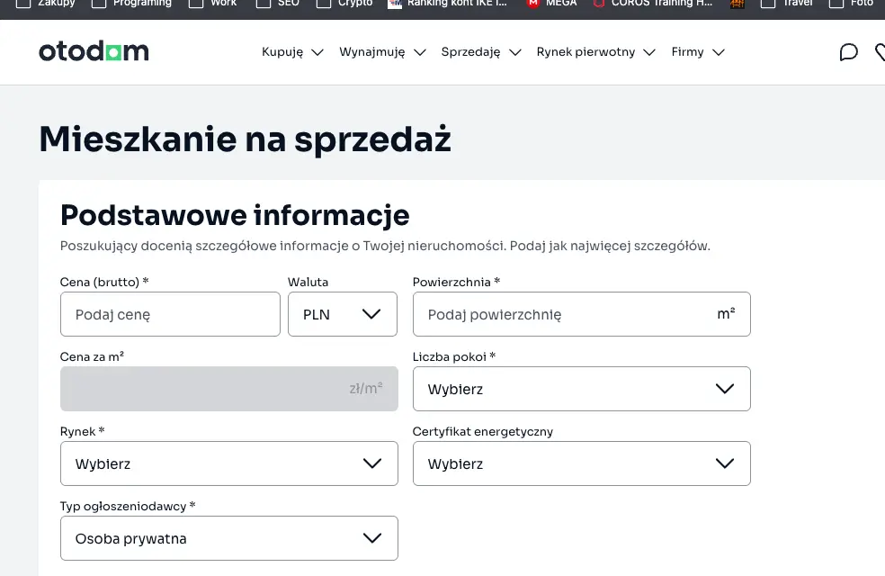Expand the Sprzedaję navigation menu
This screenshot has width=885, height=576.
tap(481, 52)
